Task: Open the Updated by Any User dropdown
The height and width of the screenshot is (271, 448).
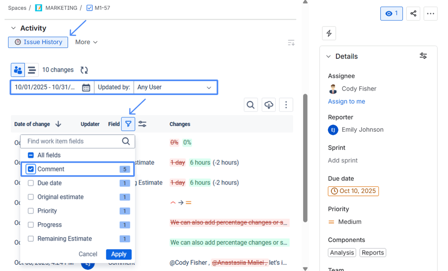Action: pos(174,87)
